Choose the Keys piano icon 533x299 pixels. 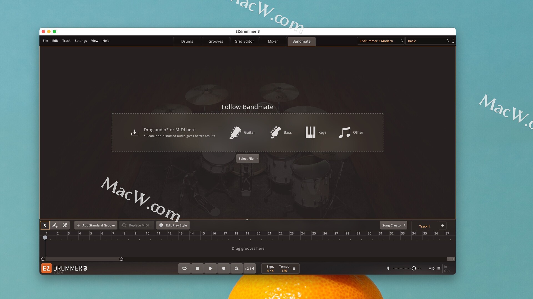click(x=310, y=132)
